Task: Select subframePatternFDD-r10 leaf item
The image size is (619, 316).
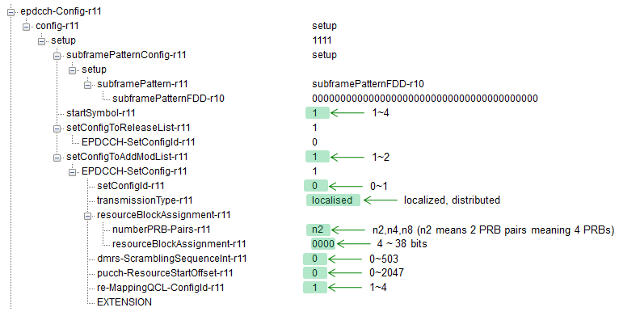Action: [168, 99]
